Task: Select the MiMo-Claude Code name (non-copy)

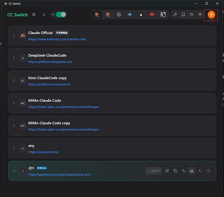Action: tap(45, 100)
